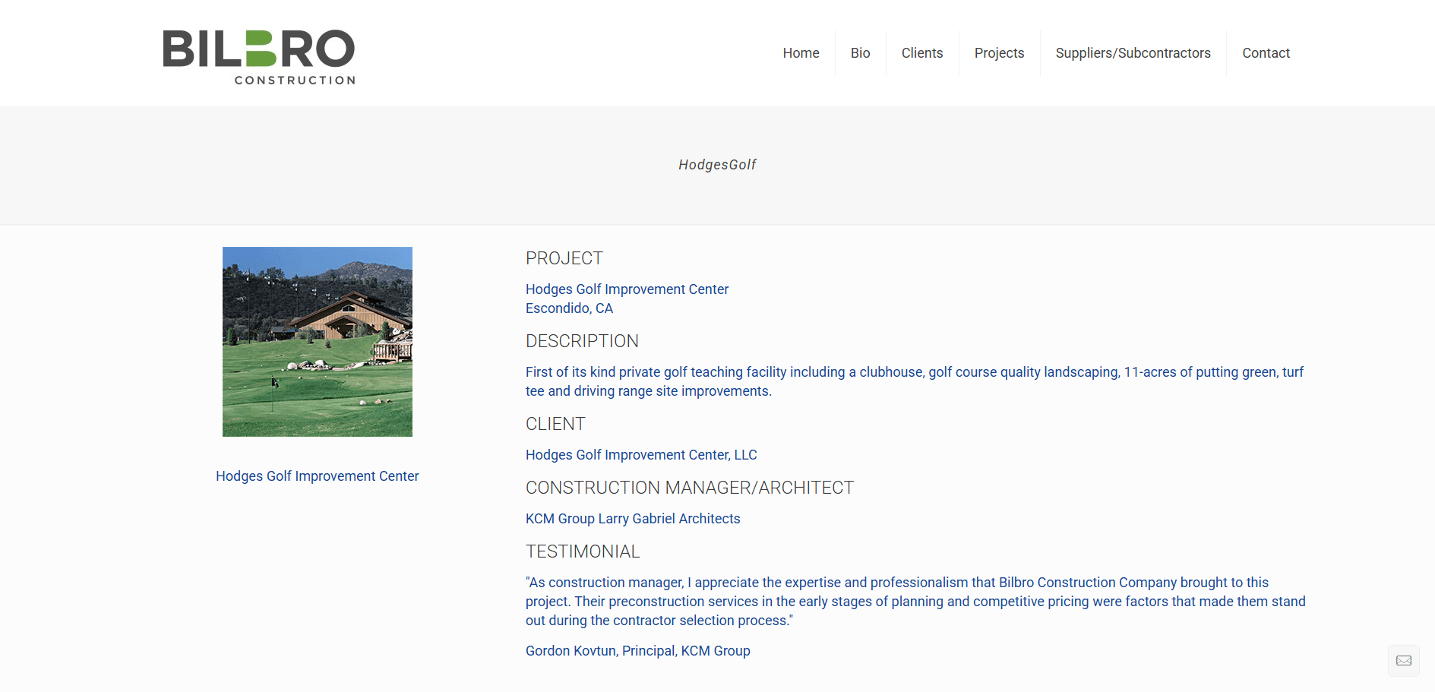1435x692 pixels.
Task: Go to the Home page
Action: click(x=801, y=53)
